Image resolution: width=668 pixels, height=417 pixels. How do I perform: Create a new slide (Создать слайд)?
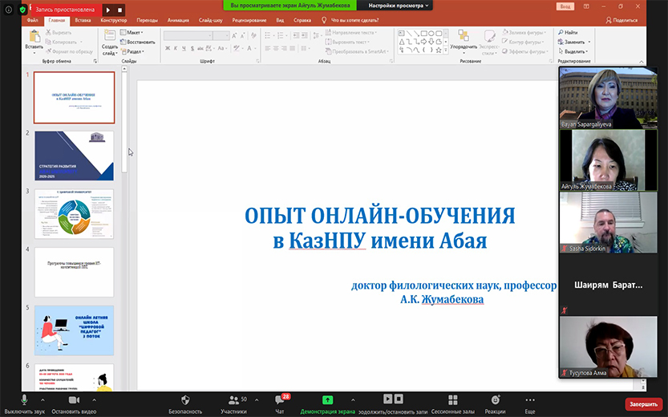coord(110,43)
